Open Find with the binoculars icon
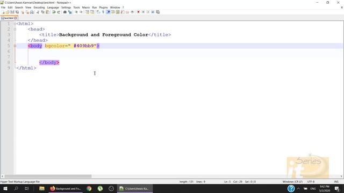Viewport: 344px width, 193px height. (x=65, y=12)
